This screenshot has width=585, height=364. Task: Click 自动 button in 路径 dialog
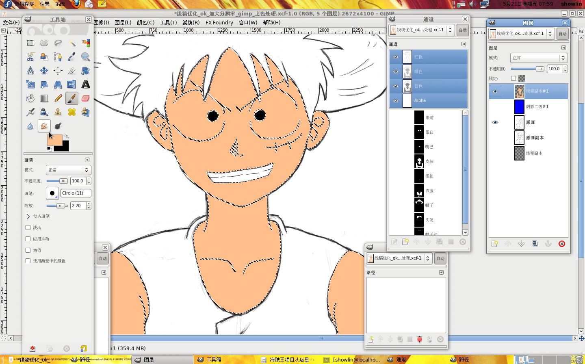pos(440,258)
